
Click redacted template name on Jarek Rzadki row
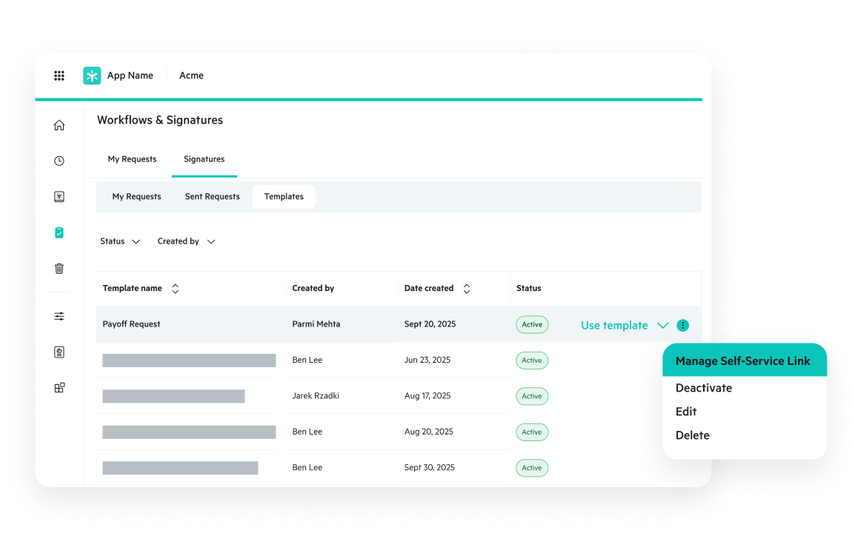coord(174,396)
